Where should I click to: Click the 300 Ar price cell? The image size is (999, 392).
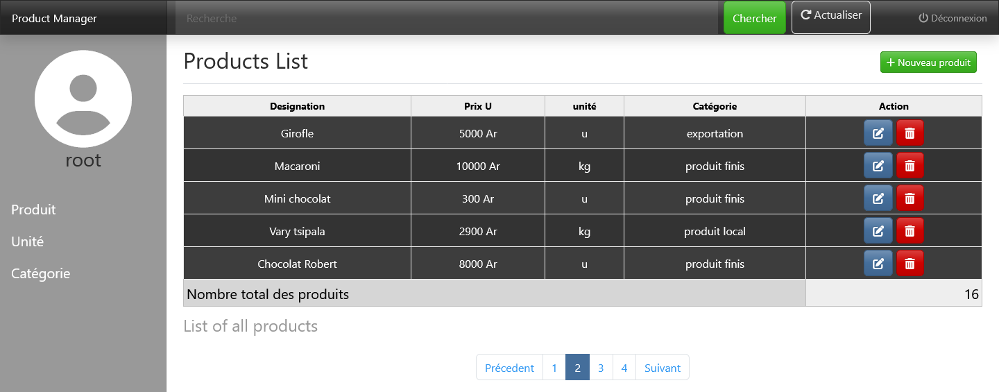(x=478, y=198)
